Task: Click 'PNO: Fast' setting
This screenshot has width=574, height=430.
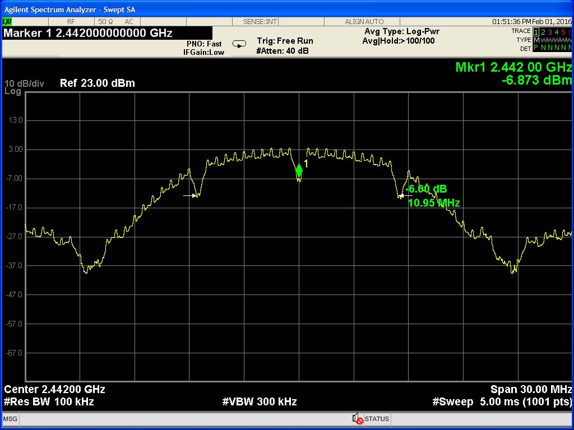Action: [x=204, y=44]
